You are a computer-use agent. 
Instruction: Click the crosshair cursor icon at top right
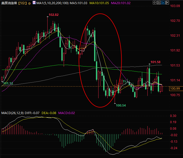[x=154, y=3]
